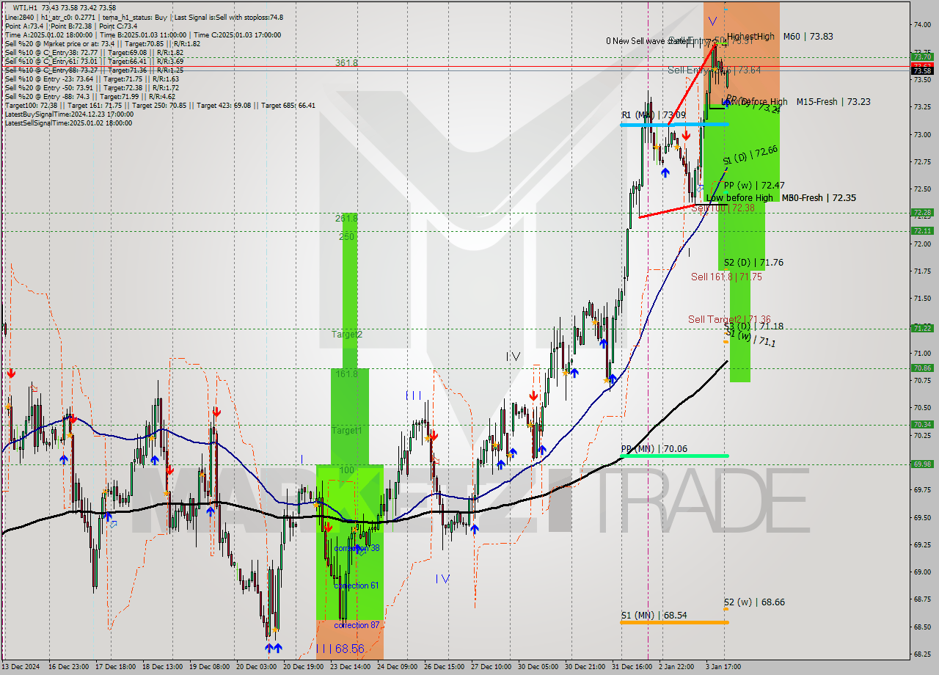
Task: Click the green 70.34 price axis tag
Action: pyautogui.click(x=922, y=424)
